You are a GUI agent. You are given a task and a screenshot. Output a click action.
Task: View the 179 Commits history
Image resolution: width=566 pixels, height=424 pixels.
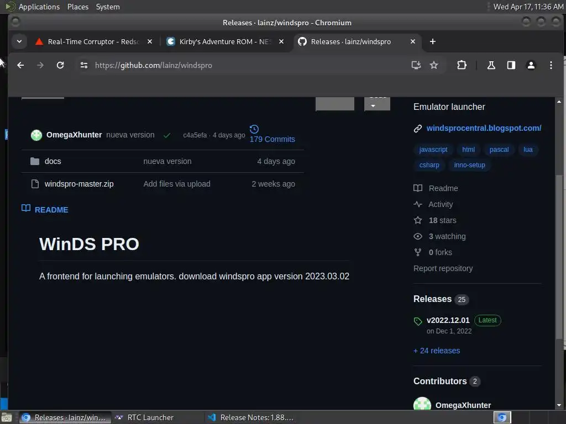point(272,139)
